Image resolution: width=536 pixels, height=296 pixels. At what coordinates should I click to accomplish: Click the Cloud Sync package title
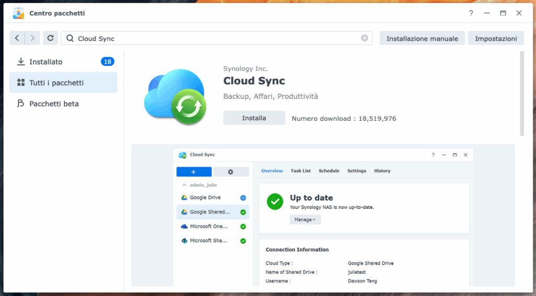pos(254,81)
